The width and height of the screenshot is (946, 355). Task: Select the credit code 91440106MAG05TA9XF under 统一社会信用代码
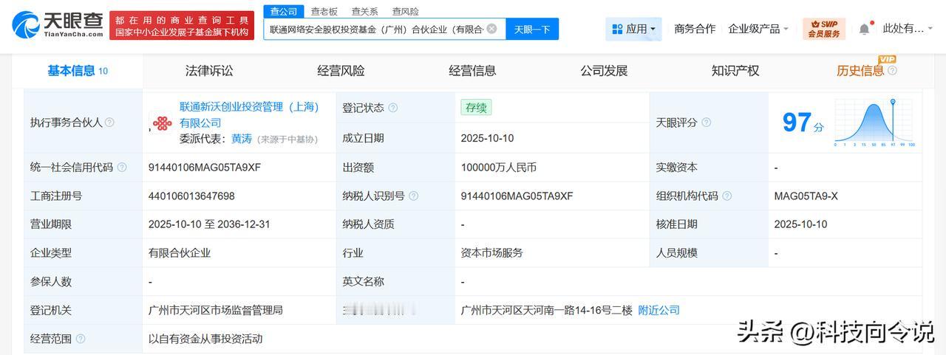205,168
